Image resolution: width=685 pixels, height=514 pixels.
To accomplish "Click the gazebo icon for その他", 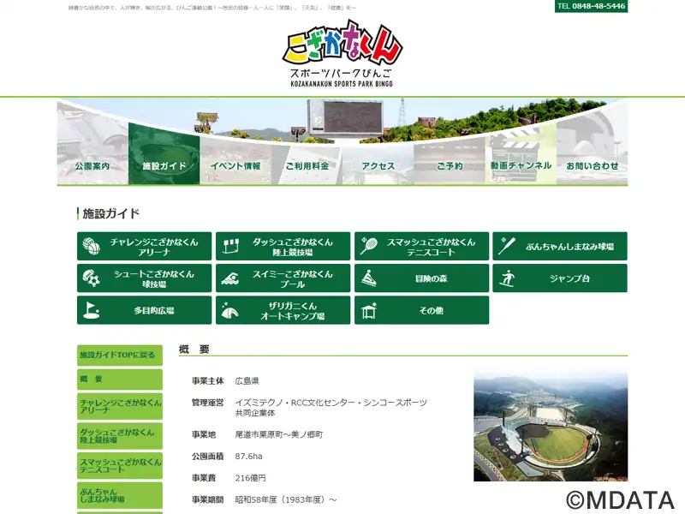I will point(369,310).
